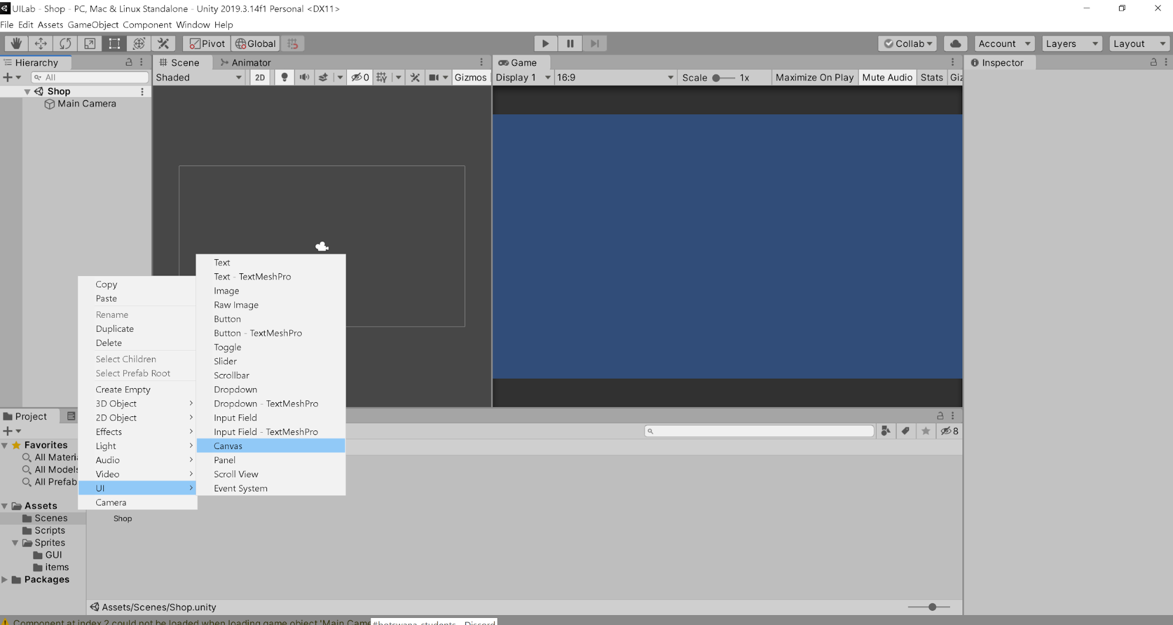Adjust Project icon size slider
The width and height of the screenshot is (1173, 625).
pyautogui.click(x=929, y=607)
